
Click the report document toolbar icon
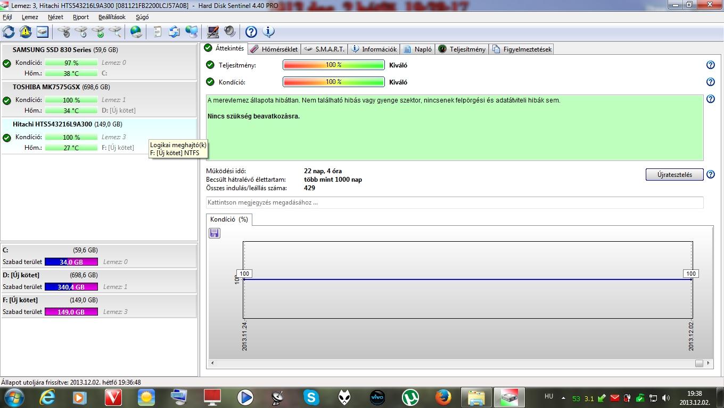(x=157, y=32)
